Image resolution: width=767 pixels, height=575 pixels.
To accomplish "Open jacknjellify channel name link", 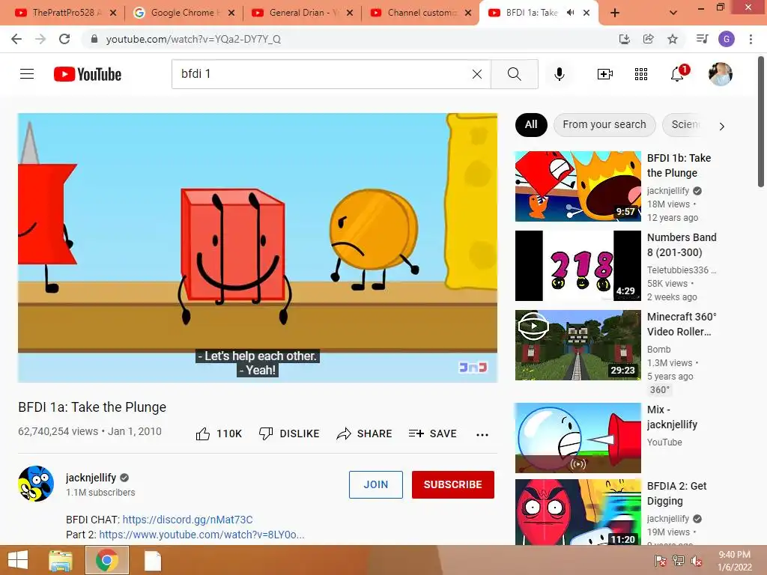I will coord(91,478).
